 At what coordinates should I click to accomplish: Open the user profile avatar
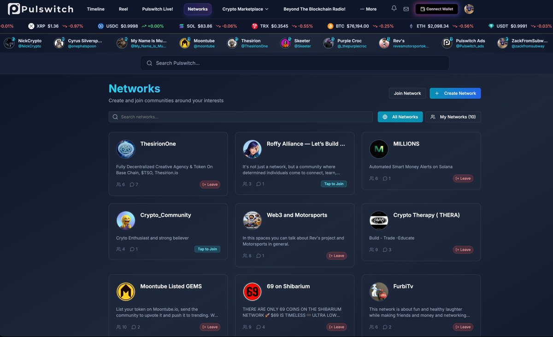click(469, 9)
